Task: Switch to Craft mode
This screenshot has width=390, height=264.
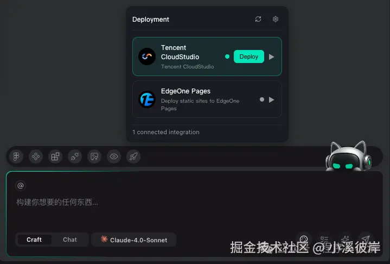Action: point(34,240)
